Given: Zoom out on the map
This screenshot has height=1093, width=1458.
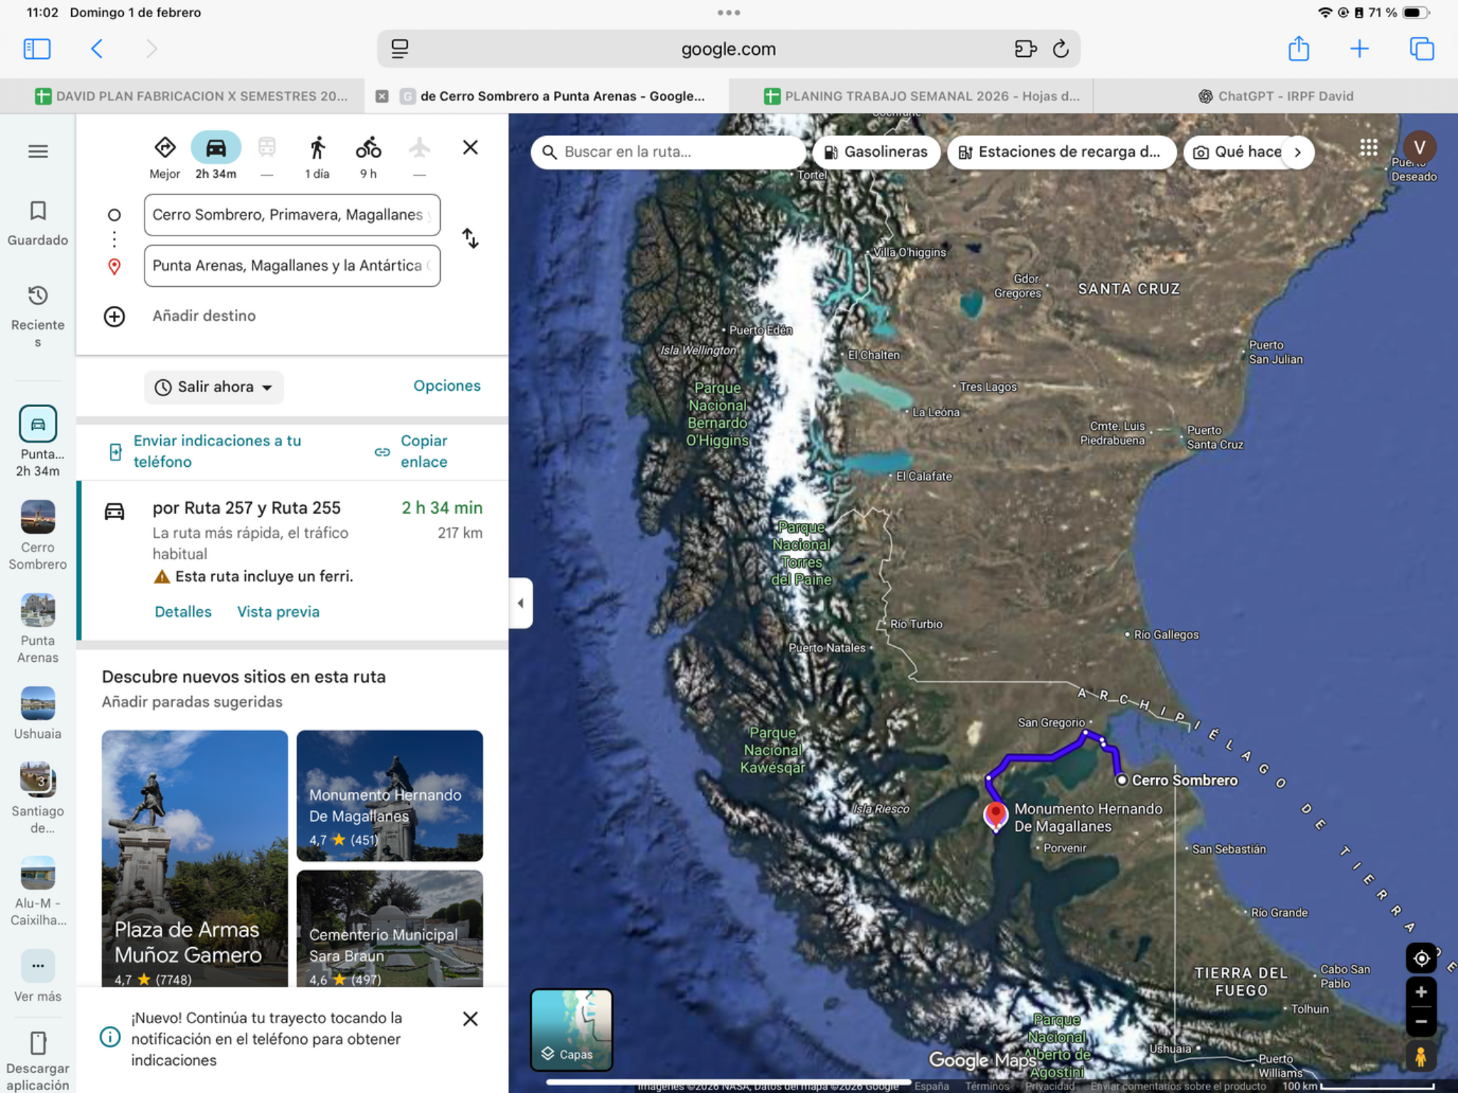Looking at the screenshot, I should click(x=1421, y=1021).
